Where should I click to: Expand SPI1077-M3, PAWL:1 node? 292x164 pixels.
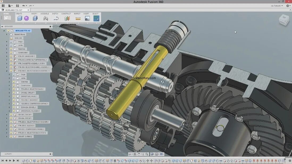(10, 96)
